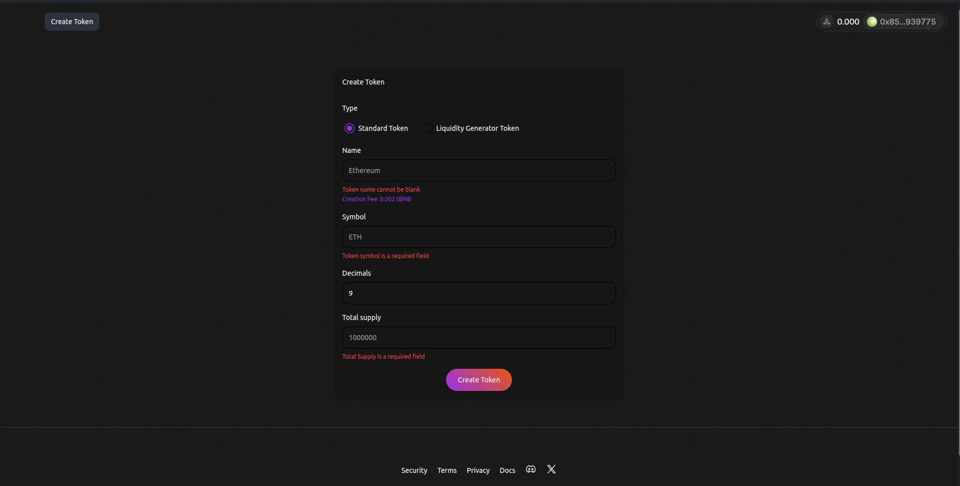Image resolution: width=960 pixels, height=486 pixels.
Task: Open the Terms footer link
Action: (447, 470)
